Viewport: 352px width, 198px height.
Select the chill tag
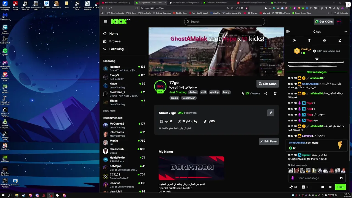204,92
